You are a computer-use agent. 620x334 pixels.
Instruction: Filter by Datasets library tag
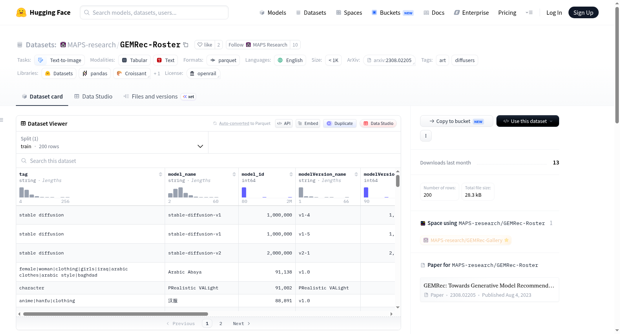click(59, 73)
